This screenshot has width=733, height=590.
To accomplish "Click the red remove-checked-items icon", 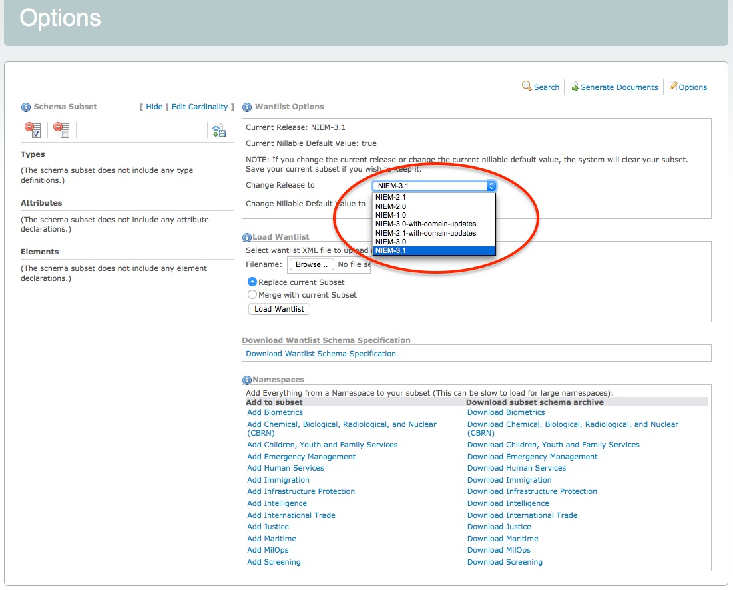I will (33, 129).
